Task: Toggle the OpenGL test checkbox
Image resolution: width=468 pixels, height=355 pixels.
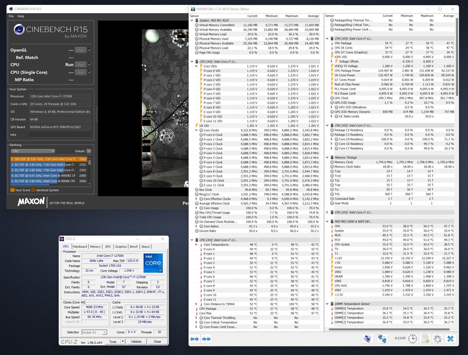Action: point(90,50)
